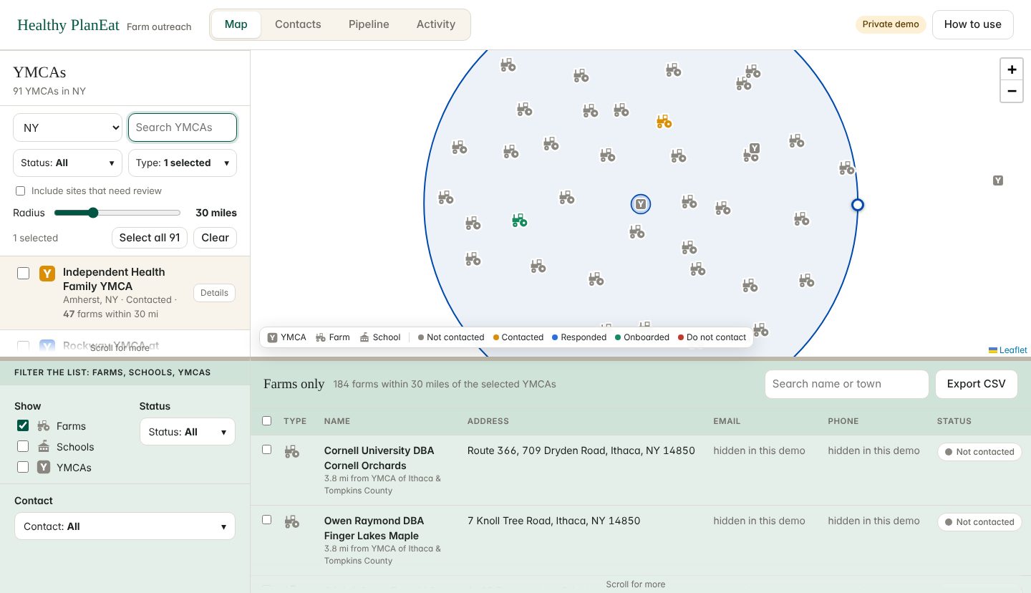Screen dimensions: 1031x593
Task: Check the Schools show filter
Action: (x=23, y=446)
